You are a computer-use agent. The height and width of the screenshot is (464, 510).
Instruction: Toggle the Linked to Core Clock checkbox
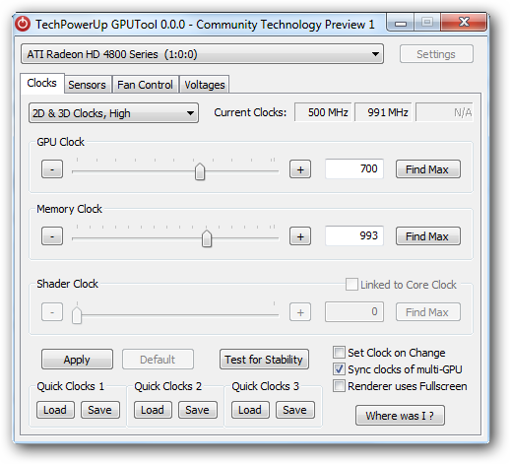pyautogui.click(x=351, y=285)
